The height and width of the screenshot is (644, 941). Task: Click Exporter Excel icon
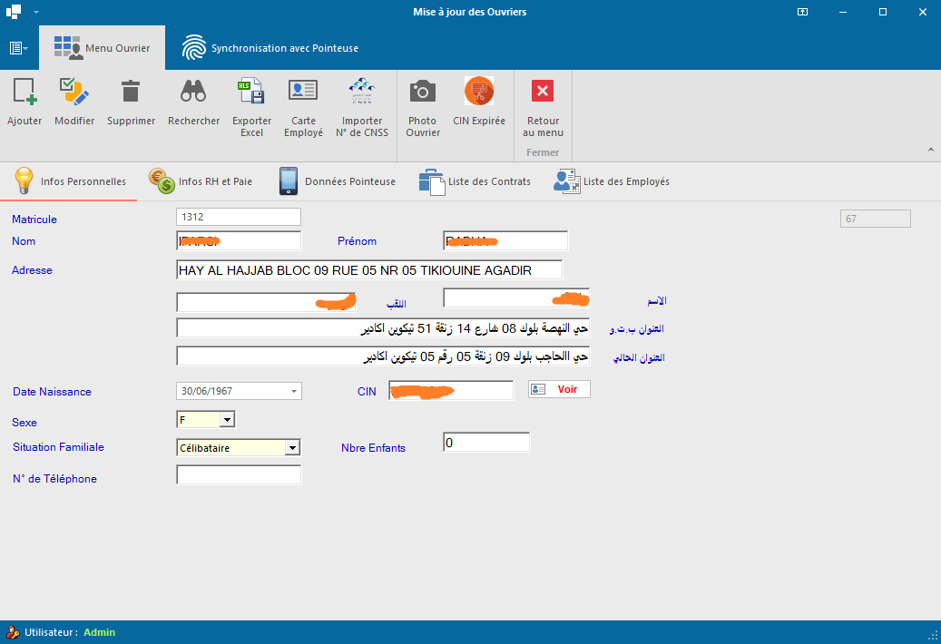(251, 92)
